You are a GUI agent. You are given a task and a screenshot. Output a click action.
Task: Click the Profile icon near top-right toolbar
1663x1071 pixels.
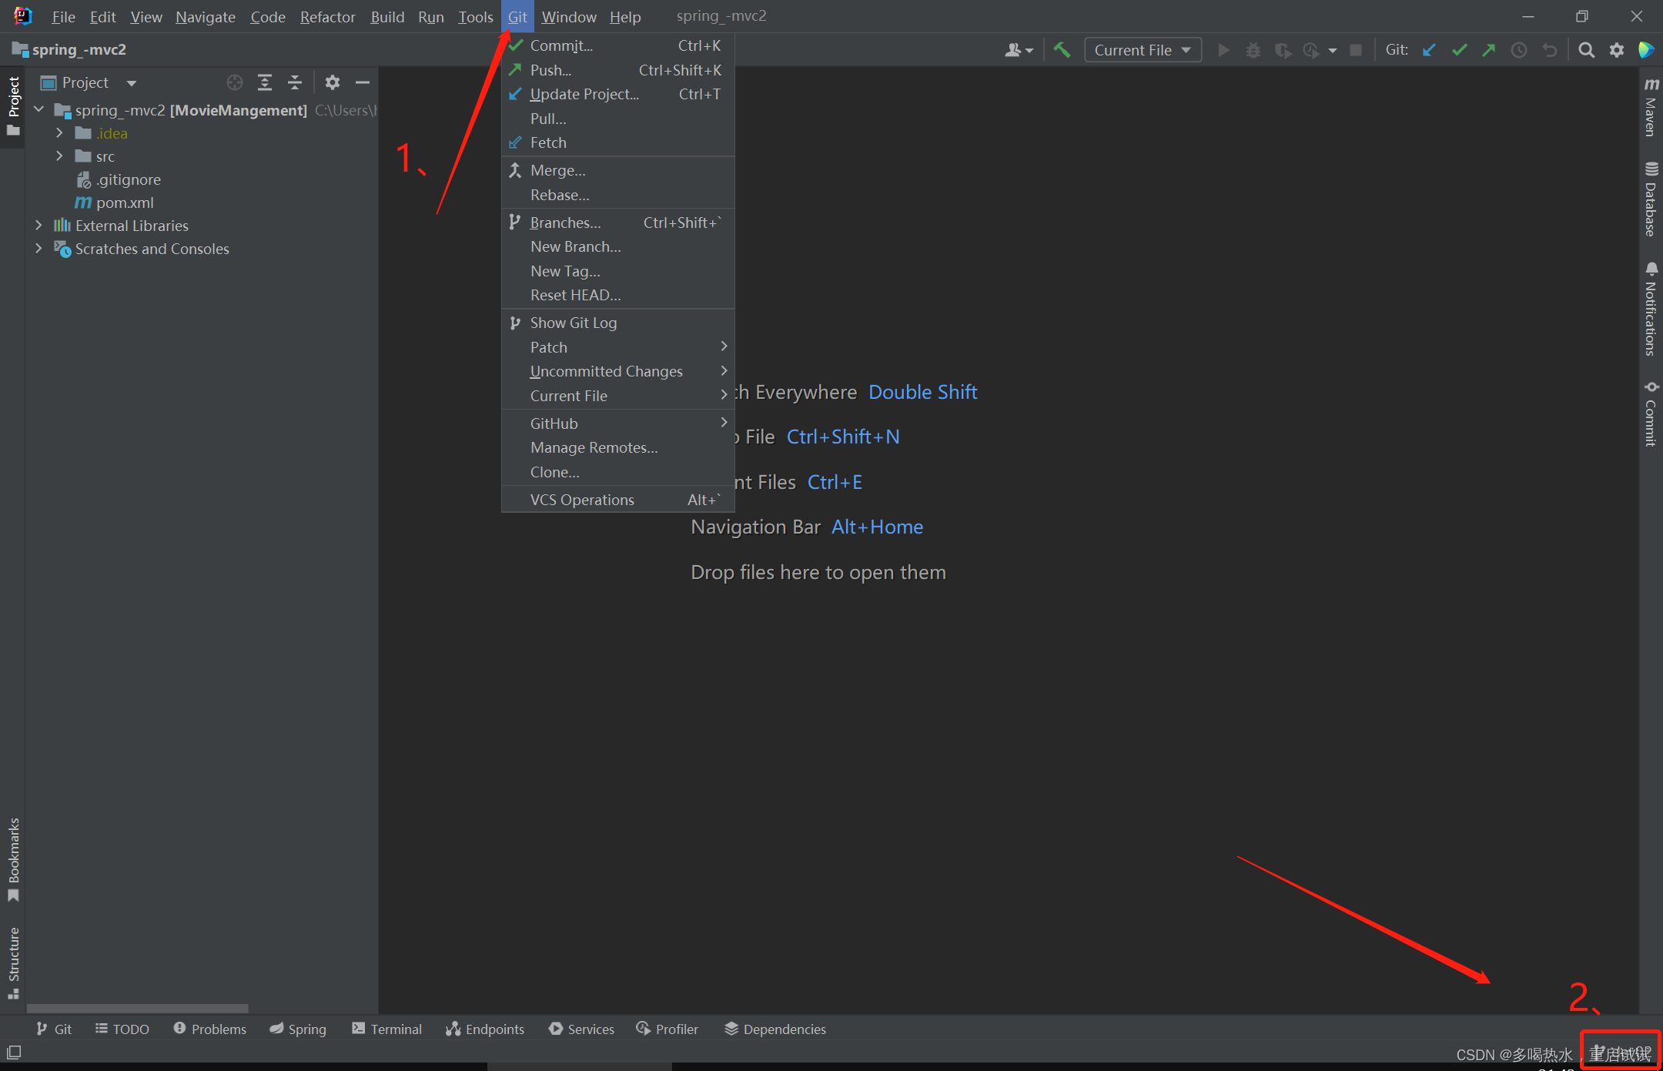(1012, 50)
